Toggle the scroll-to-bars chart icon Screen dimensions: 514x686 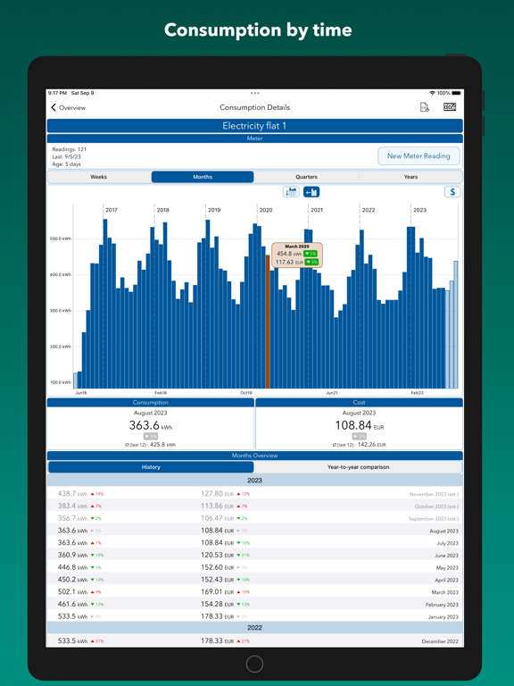pyautogui.click(x=311, y=192)
